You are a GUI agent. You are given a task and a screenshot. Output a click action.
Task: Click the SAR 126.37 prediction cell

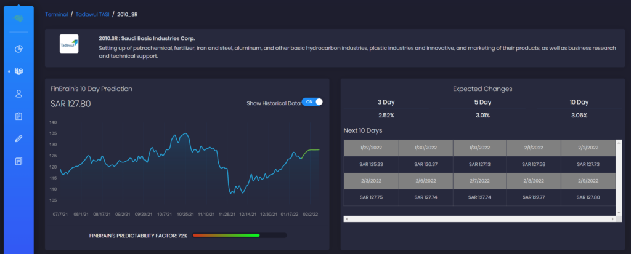[x=426, y=164]
